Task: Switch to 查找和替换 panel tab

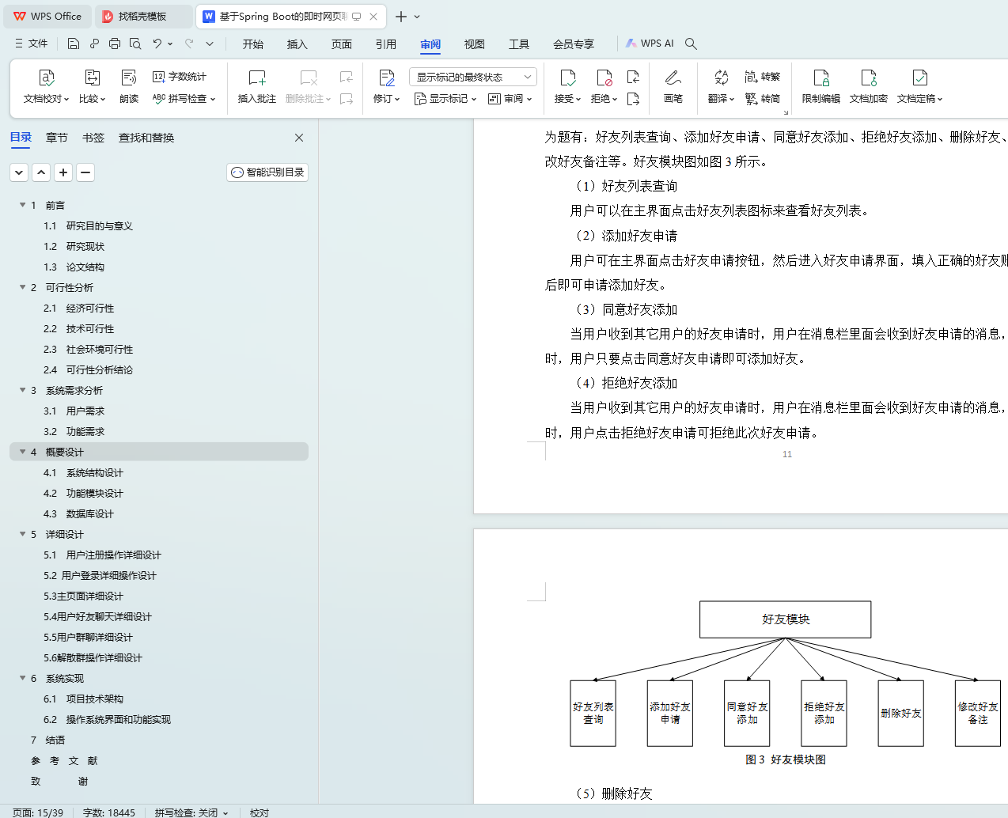Action: click(x=146, y=138)
